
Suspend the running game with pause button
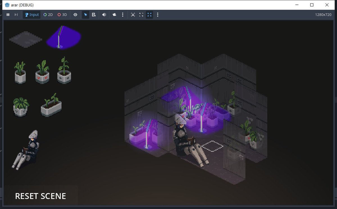click(x=8, y=15)
